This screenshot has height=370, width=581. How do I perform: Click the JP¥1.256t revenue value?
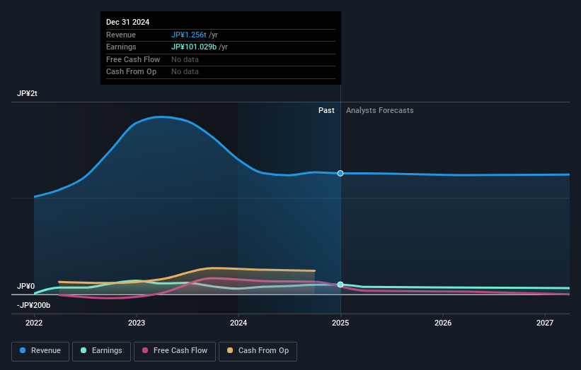(x=189, y=35)
